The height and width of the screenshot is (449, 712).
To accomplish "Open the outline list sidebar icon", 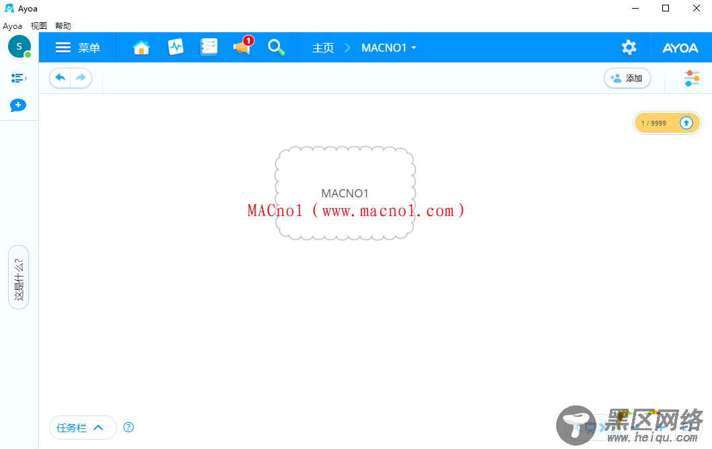I will [x=19, y=78].
